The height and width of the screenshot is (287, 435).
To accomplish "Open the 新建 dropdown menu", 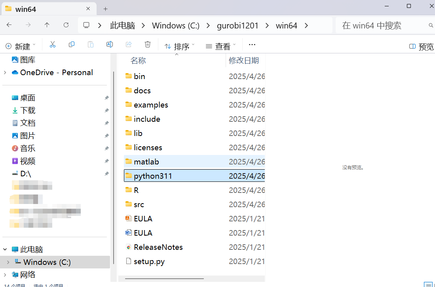I will pyautogui.click(x=21, y=46).
